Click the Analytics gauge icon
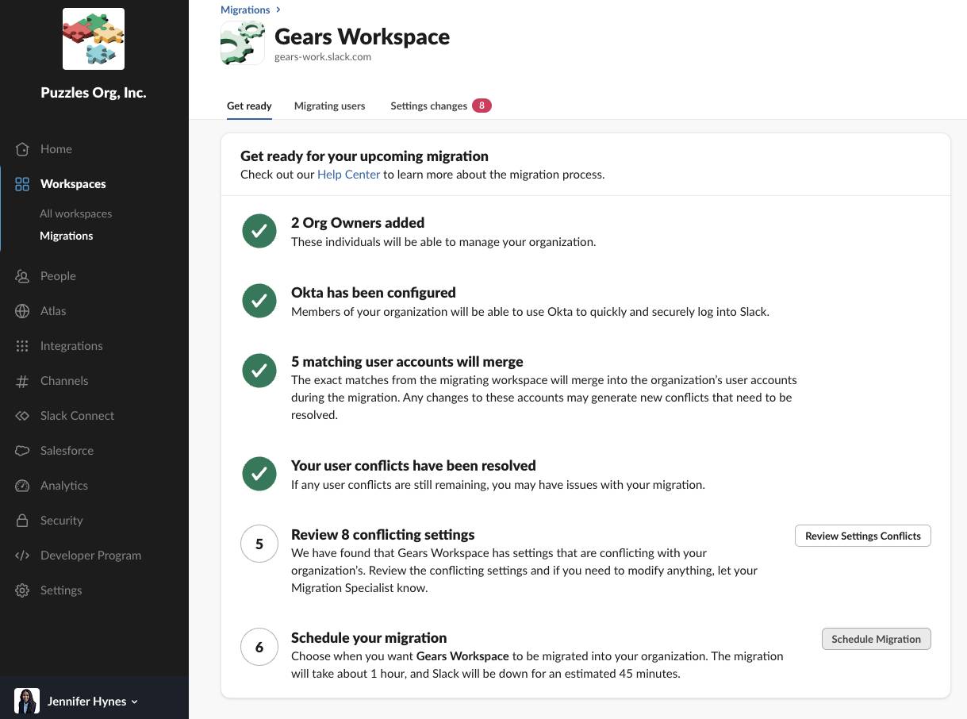This screenshot has height=719, width=967. 22,486
